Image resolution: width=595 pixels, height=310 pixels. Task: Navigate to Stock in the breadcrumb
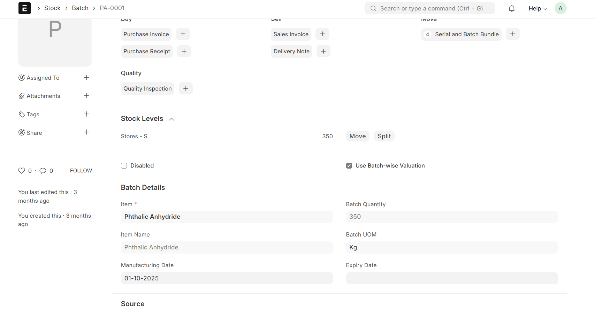tap(52, 8)
